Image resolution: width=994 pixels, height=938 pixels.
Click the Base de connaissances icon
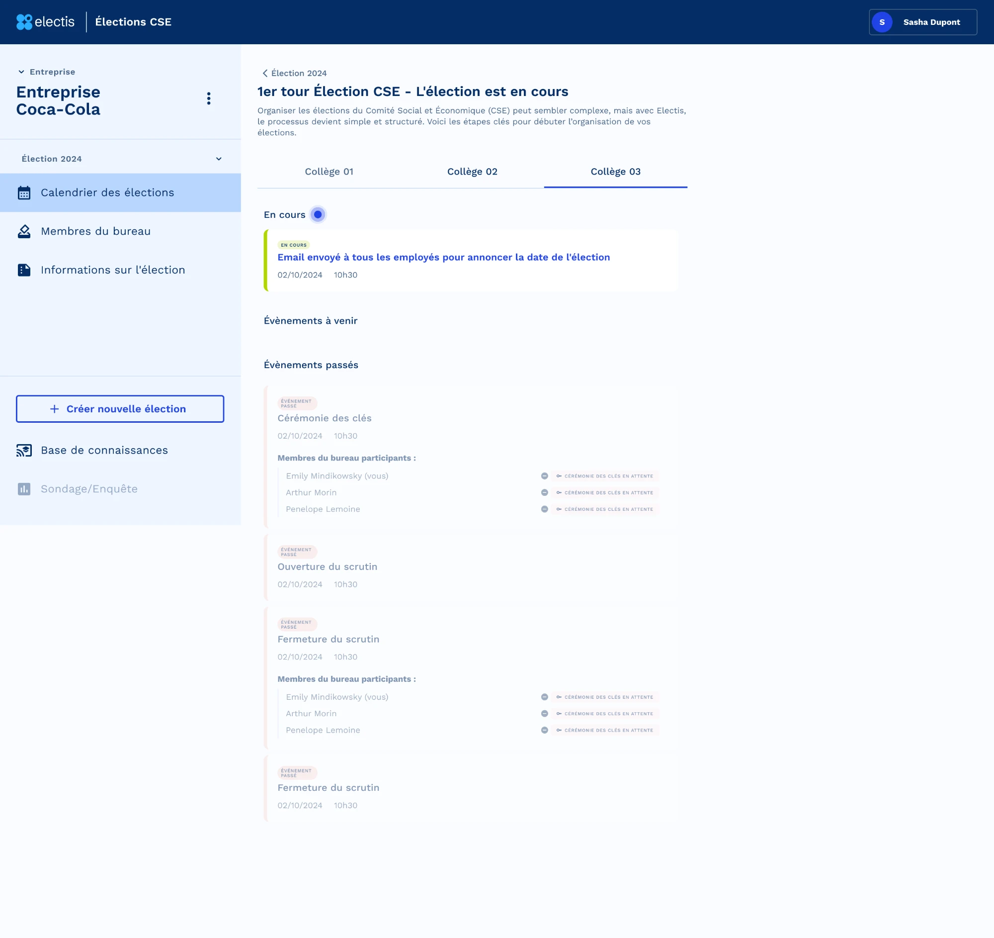pyautogui.click(x=24, y=450)
